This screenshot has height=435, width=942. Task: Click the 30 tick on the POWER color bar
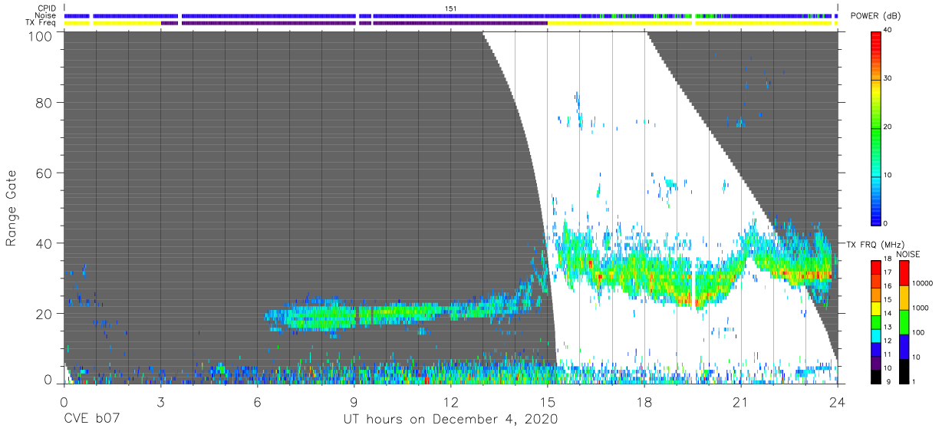click(x=888, y=78)
